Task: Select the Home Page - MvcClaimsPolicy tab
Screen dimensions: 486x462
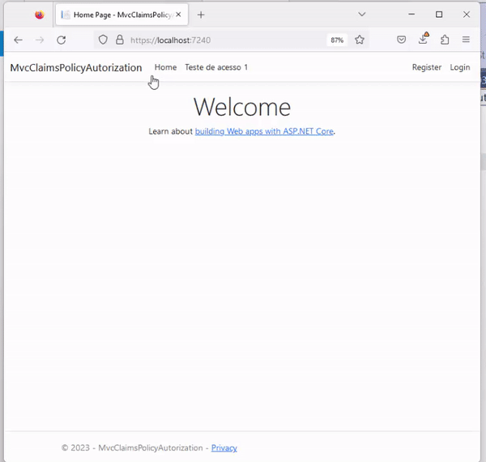Action: pyautogui.click(x=122, y=15)
